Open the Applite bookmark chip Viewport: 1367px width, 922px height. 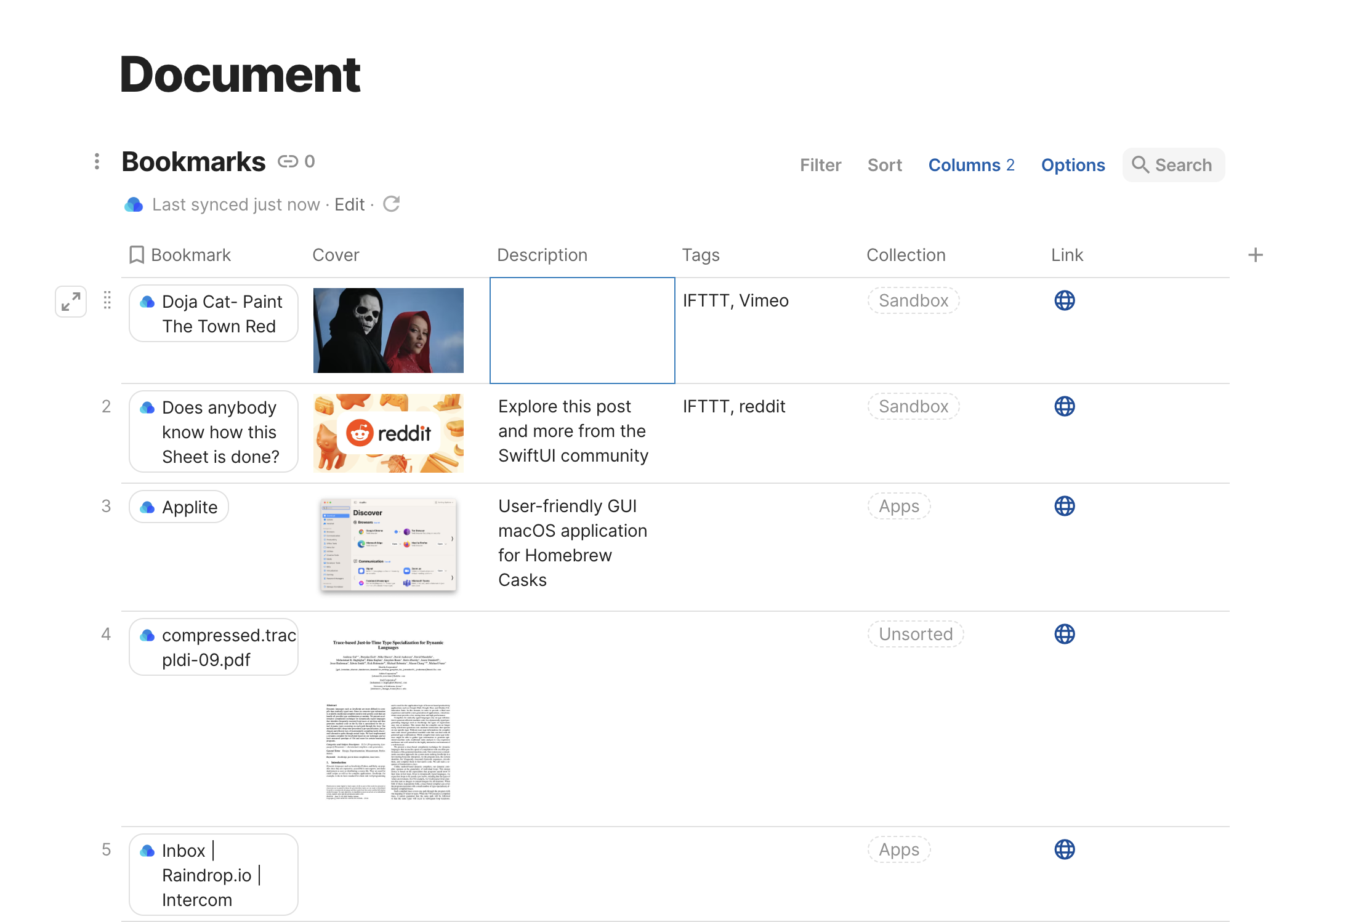(x=179, y=507)
